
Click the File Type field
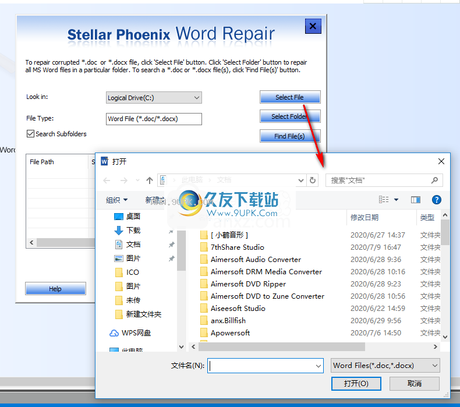click(154, 119)
